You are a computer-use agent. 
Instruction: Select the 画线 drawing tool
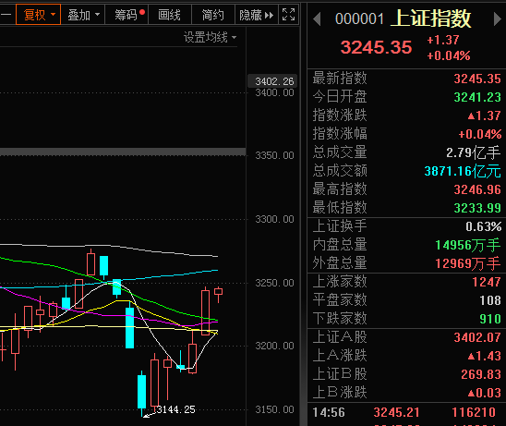[170, 15]
